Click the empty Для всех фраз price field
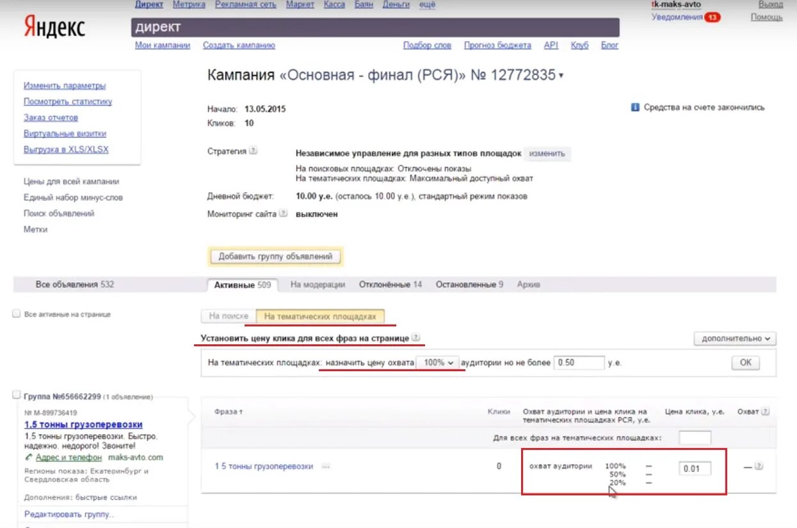The height and width of the screenshot is (528, 797). pyautogui.click(x=695, y=438)
